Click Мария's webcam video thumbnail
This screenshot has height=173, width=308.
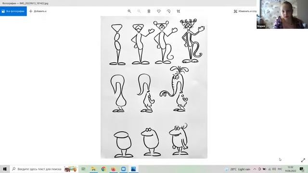coord(282,14)
